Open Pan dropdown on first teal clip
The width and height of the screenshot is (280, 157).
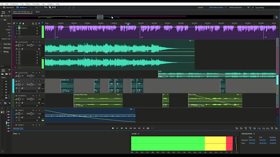(191, 41)
